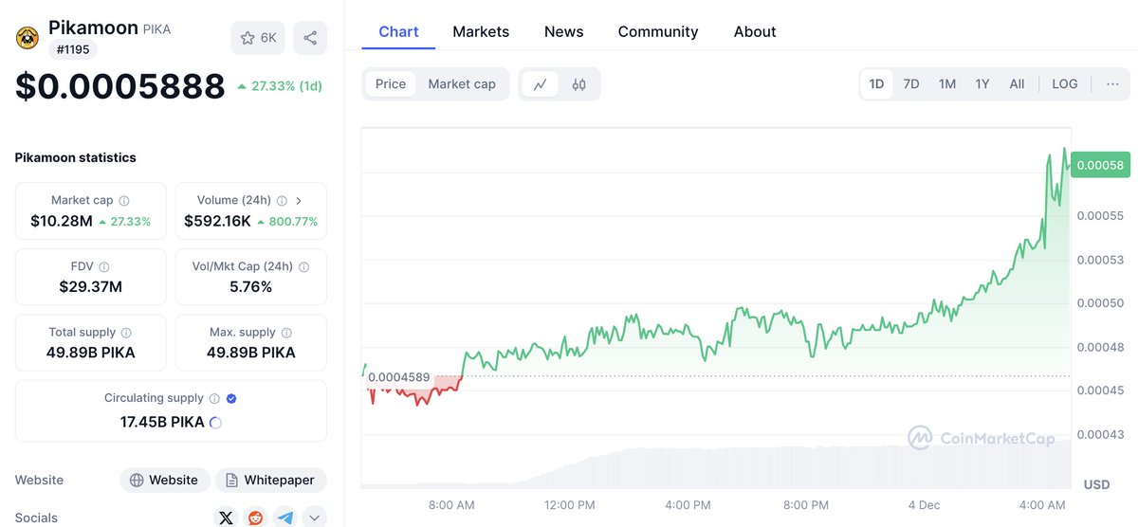Image resolution: width=1138 pixels, height=527 pixels.
Task: Click the $0.0005888 price value
Action: [120, 86]
